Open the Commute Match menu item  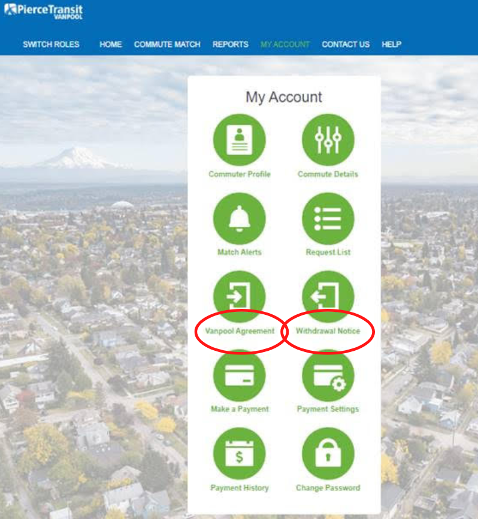pos(167,44)
